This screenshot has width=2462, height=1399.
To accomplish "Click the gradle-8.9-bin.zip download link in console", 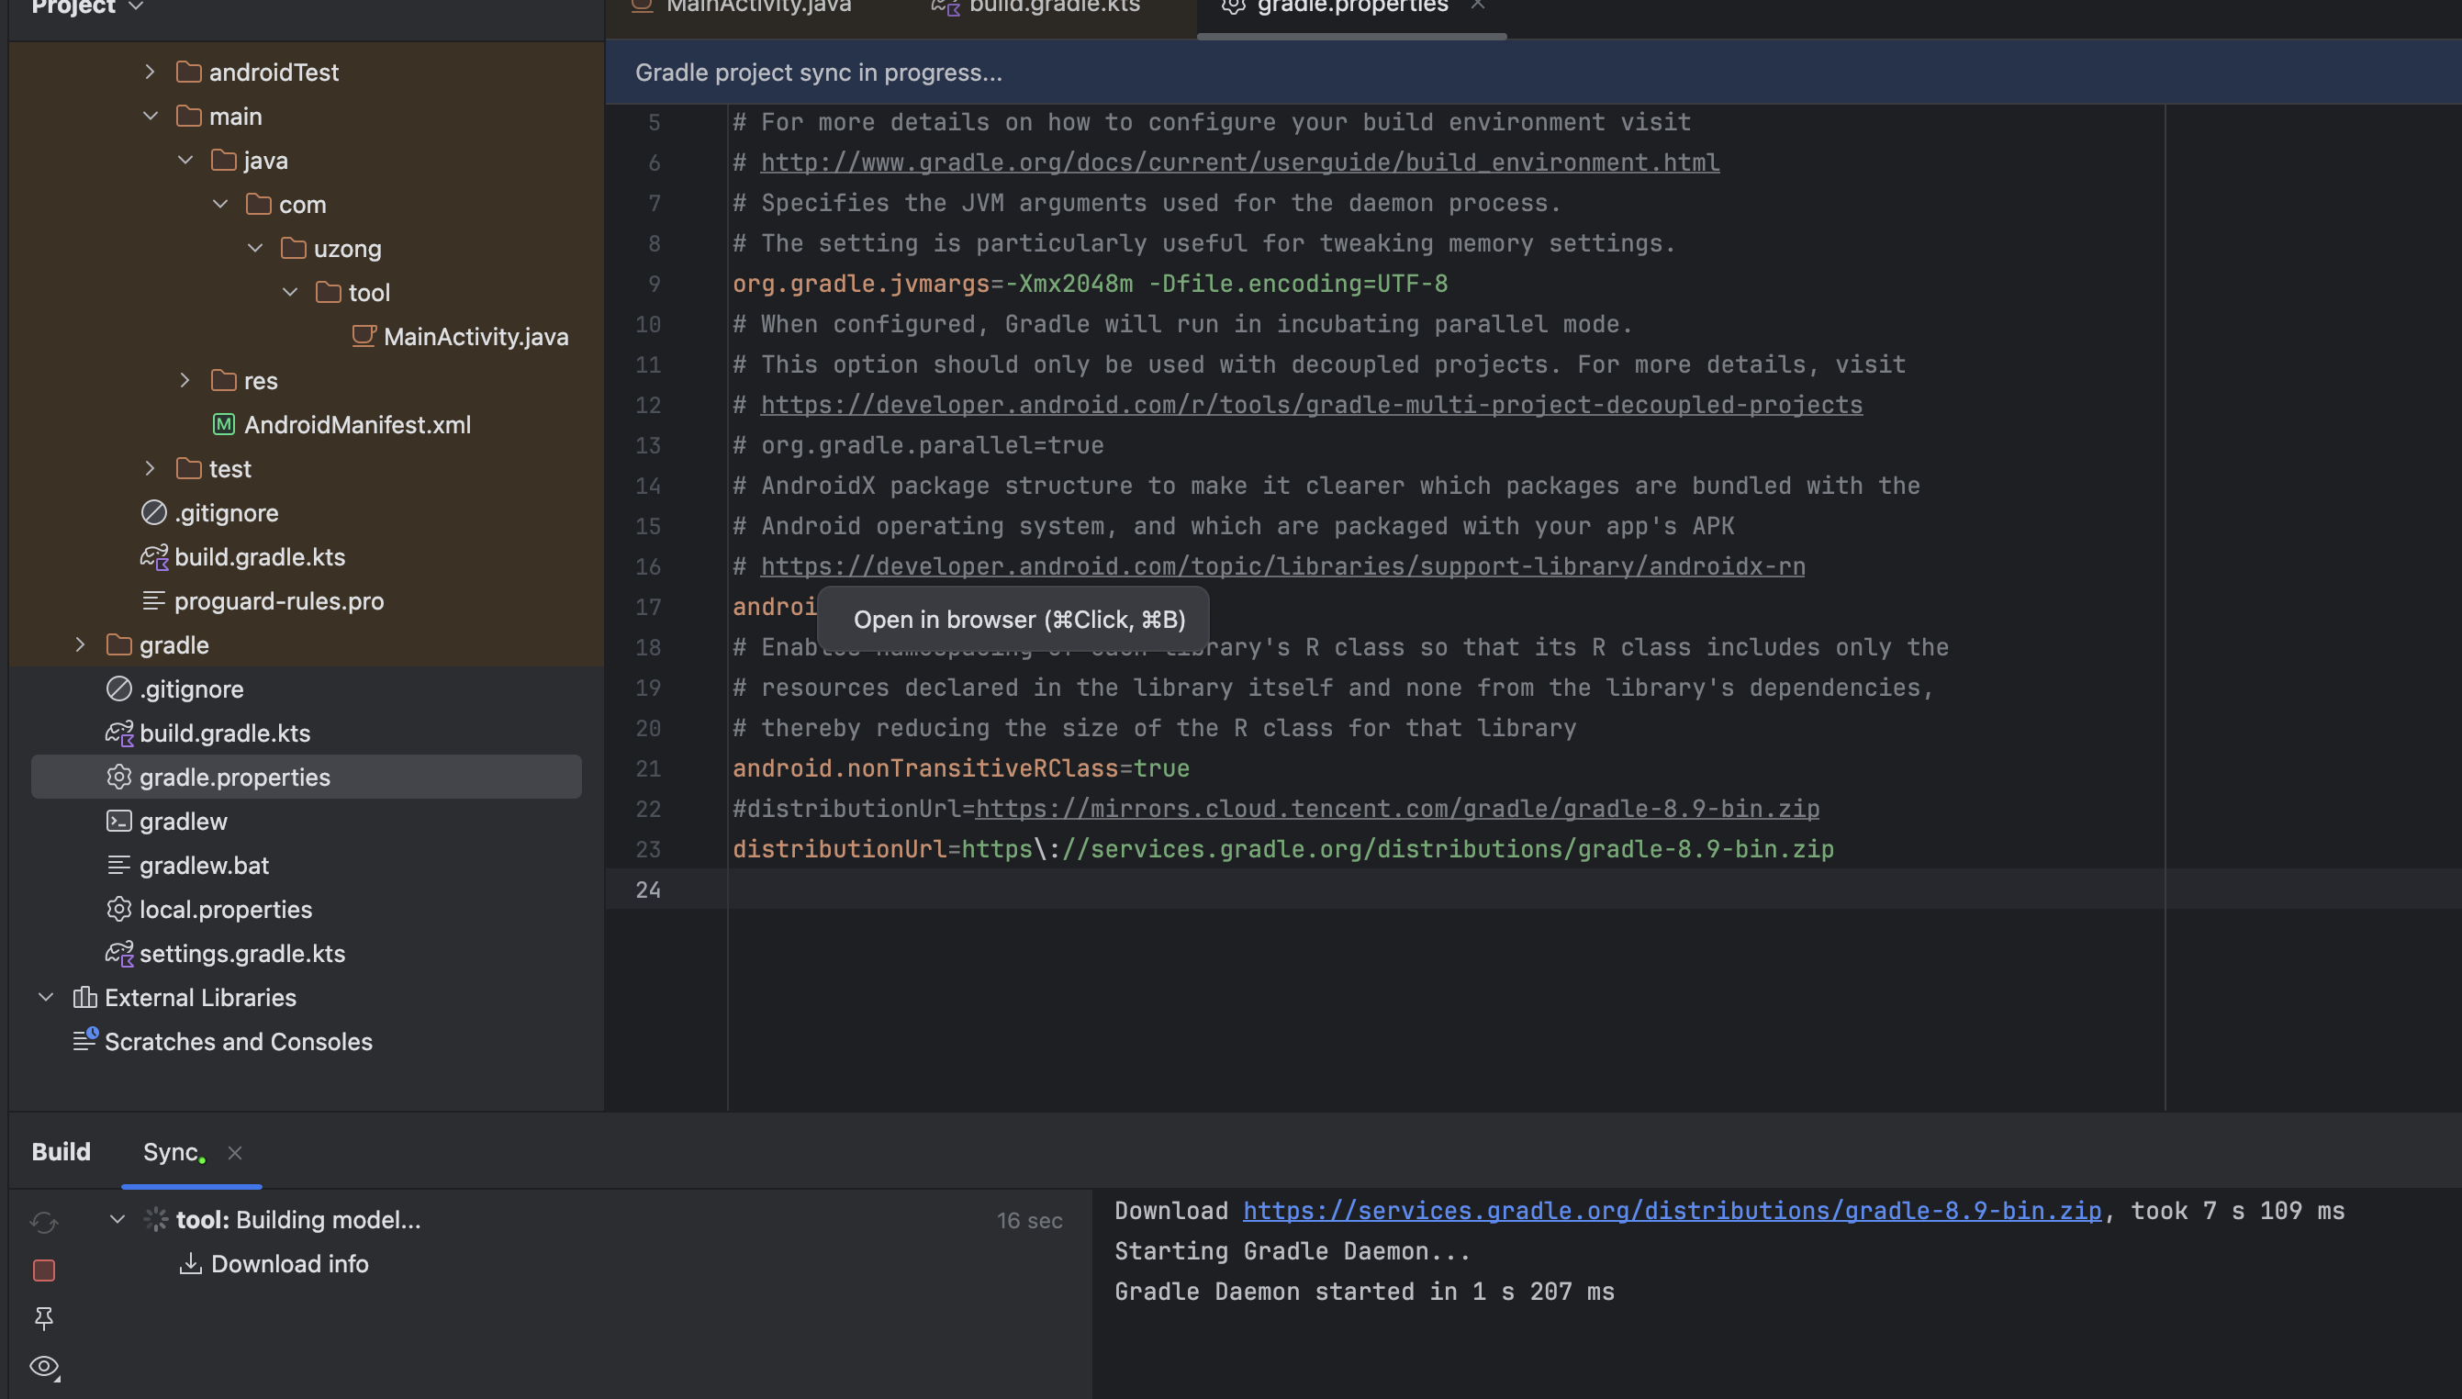I will (1672, 1211).
